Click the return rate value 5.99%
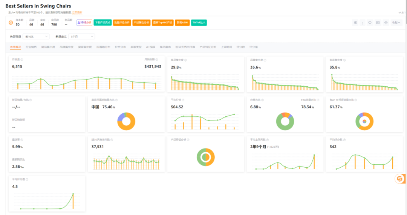This screenshot has height=215, width=407. 17,147
